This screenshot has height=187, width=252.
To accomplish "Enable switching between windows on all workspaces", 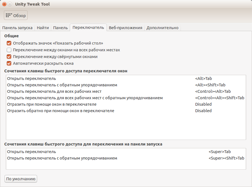I will pyautogui.click(x=9, y=50).
